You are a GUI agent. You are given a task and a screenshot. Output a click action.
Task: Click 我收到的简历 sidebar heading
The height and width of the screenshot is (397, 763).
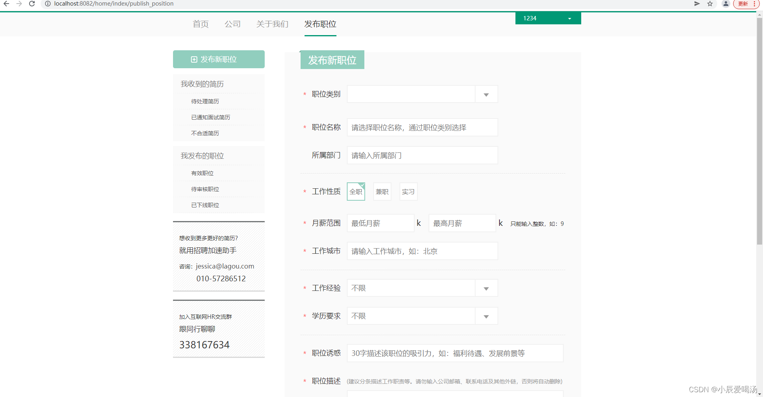(202, 84)
